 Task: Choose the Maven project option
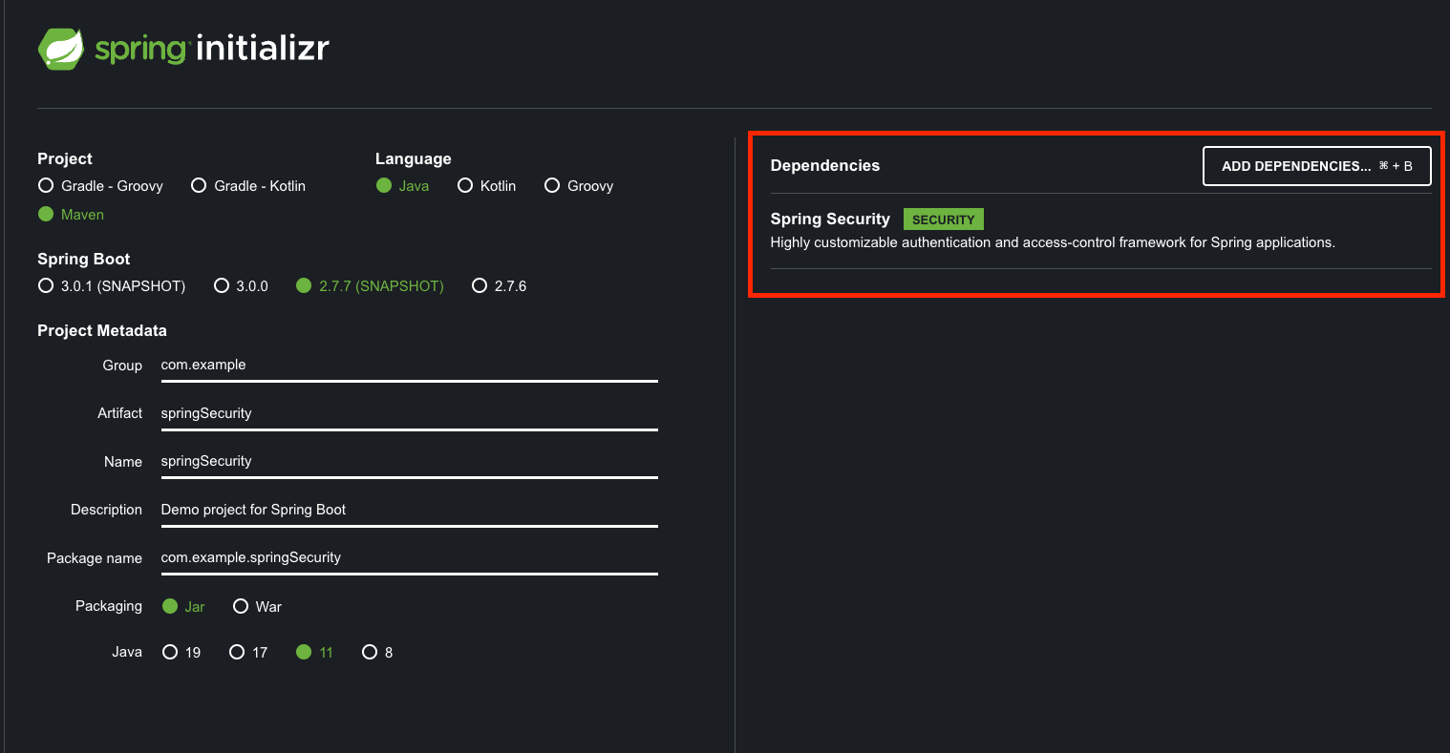(71, 215)
